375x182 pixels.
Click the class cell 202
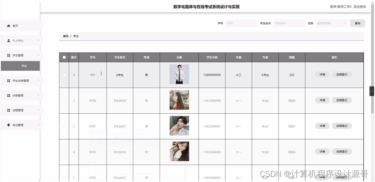292,75
